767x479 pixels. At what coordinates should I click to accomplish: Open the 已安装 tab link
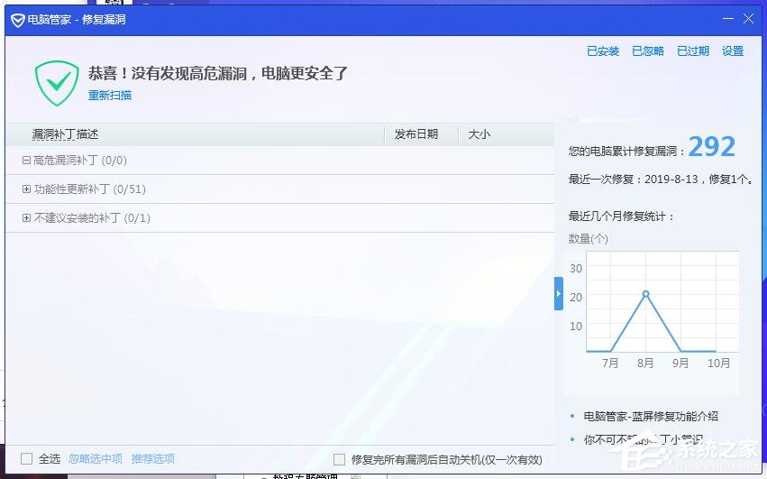[x=603, y=51]
